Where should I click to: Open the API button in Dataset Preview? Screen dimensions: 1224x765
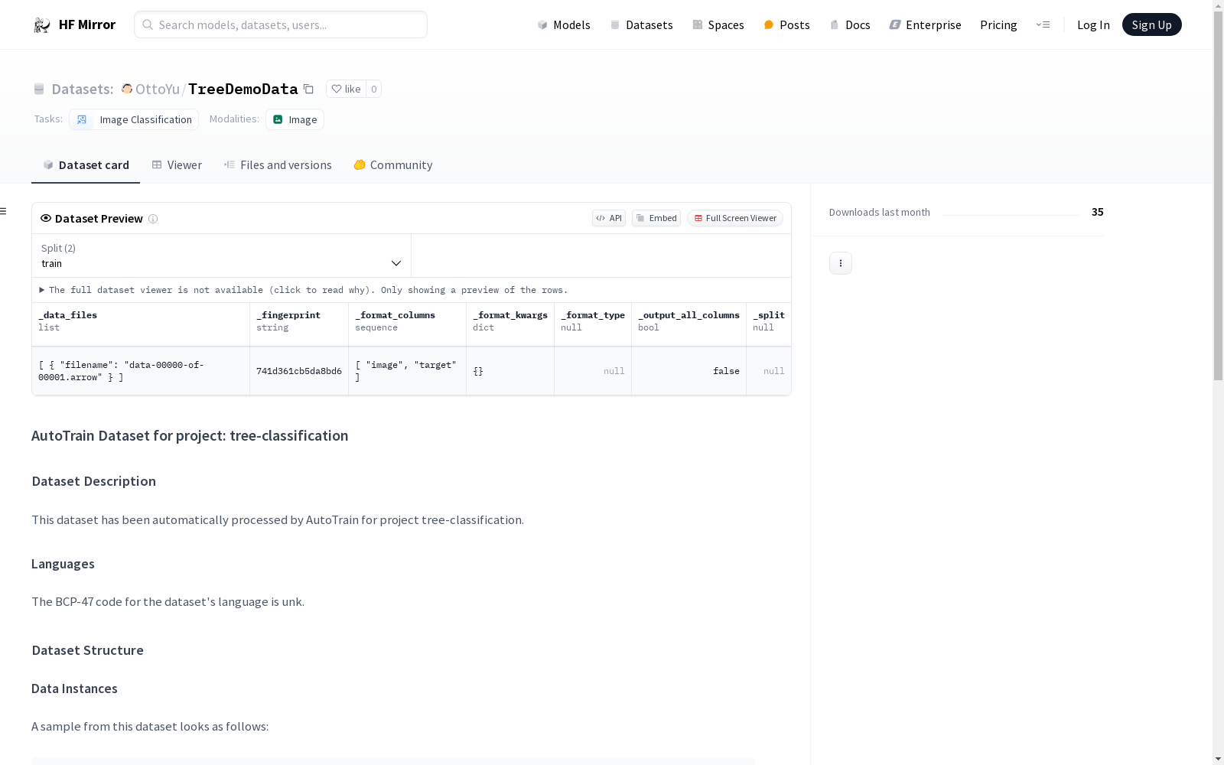(x=609, y=218)
